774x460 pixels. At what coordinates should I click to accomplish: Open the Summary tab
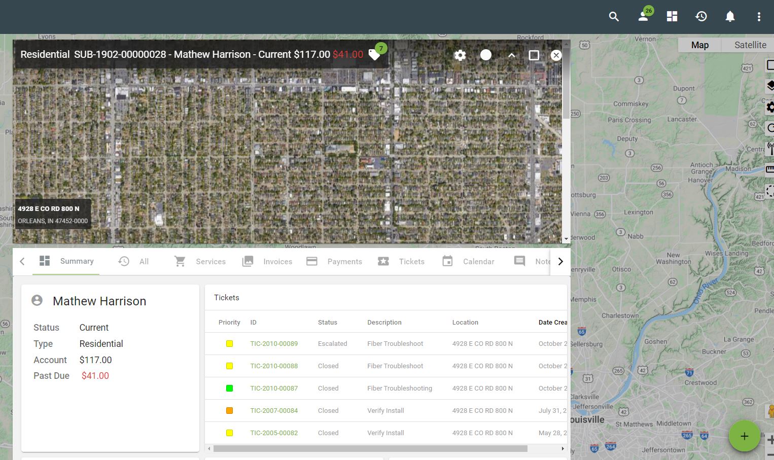[x=66, y=261]
